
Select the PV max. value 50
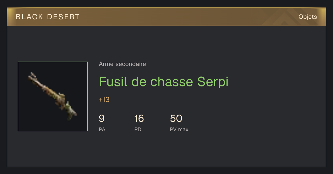pos(176,118)
